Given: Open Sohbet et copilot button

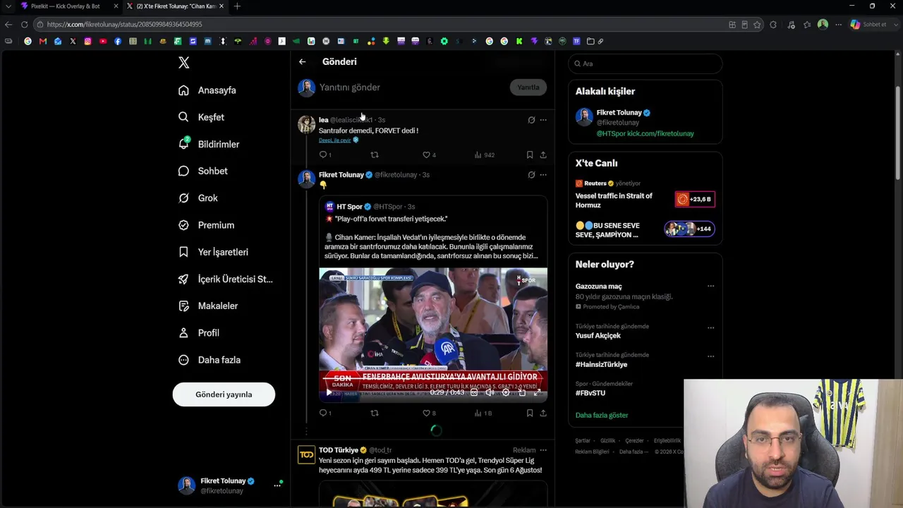Looking at the screenshot, I should coord(868,25).
